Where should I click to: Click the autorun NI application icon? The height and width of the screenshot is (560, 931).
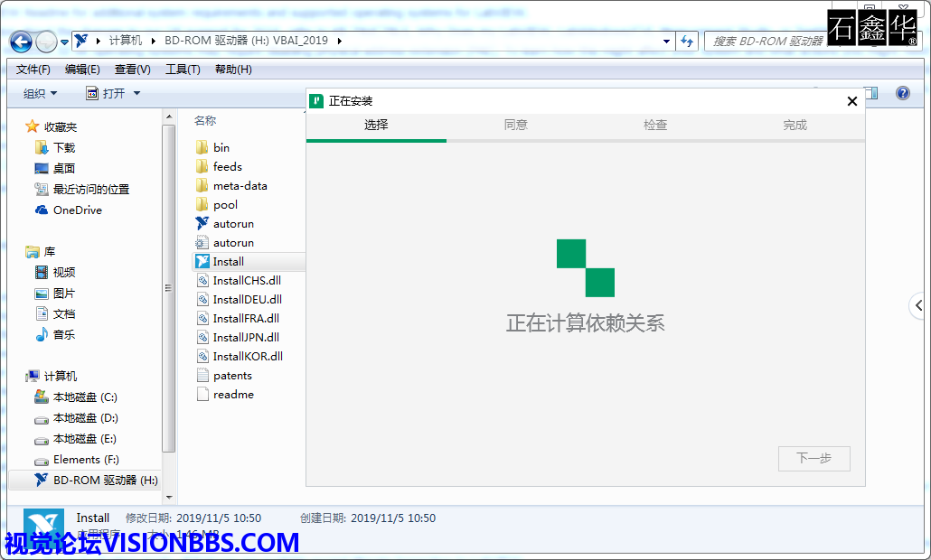(x=202, y=223)
